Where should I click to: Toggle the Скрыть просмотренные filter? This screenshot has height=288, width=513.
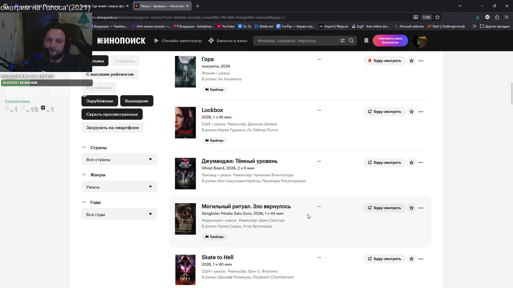coord(112,114)
